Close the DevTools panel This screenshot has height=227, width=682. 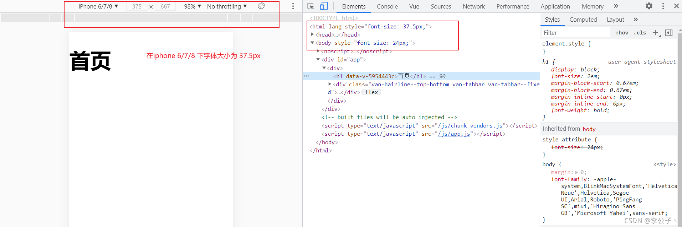(676, 6)
